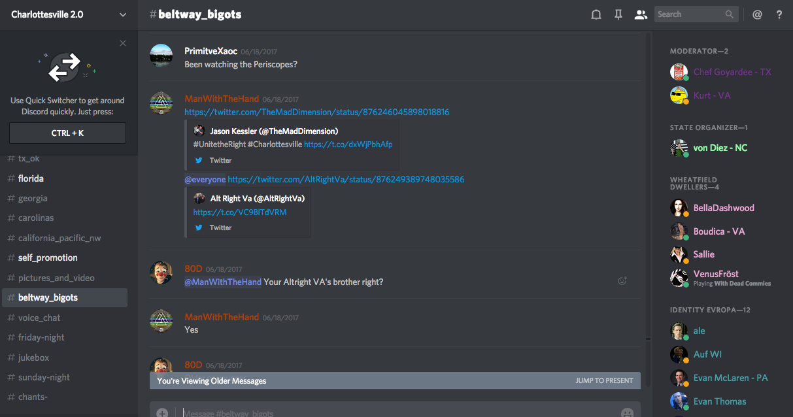Screen dimensions: 793x417
Task: Jump to present messages
Action: (604, 380)
